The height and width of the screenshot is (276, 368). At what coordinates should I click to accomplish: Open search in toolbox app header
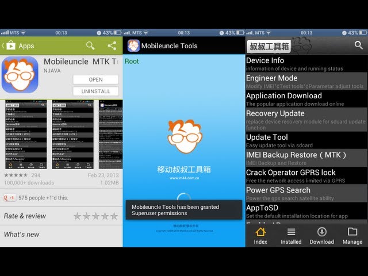tap(358, 45)
